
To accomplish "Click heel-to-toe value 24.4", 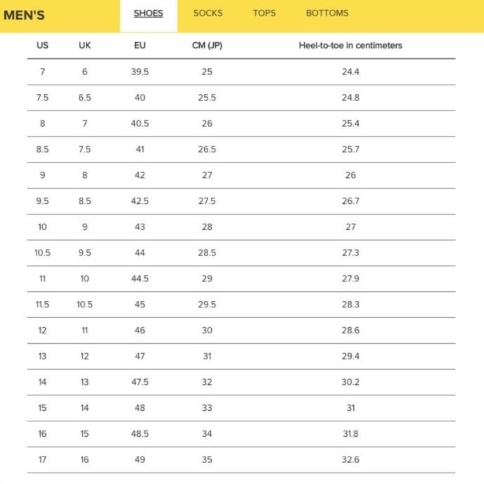I will (350, 72).
